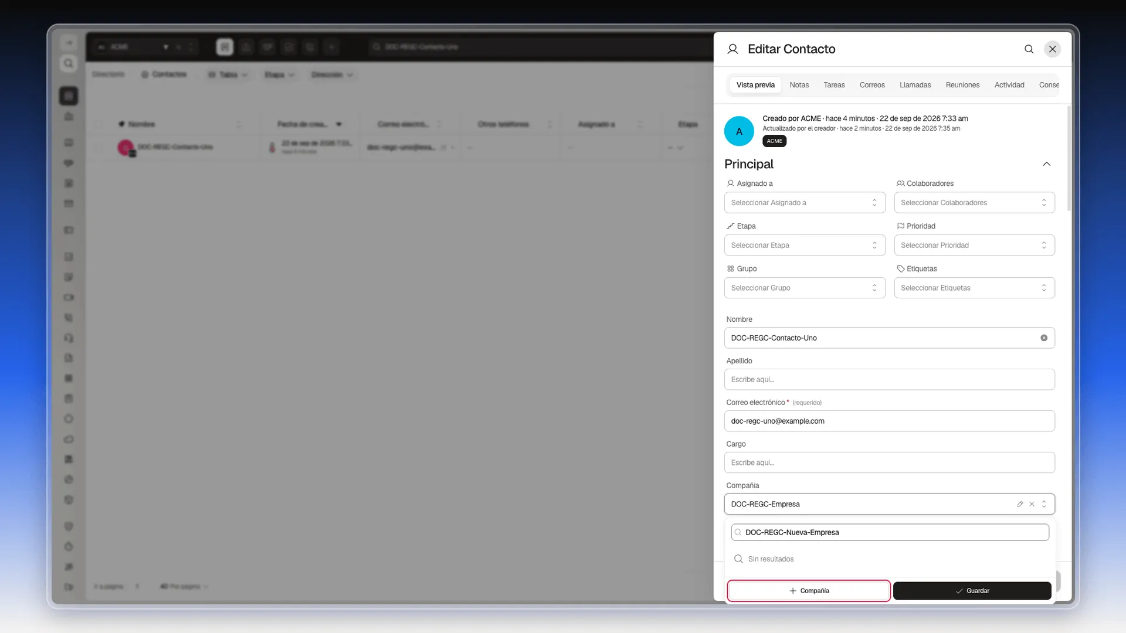Toggle the Compañía dropdown chevrons

pyautogui.click(x=1044, y=504)
